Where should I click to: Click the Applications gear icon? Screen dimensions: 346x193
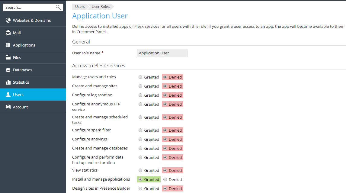pos(8,45)
